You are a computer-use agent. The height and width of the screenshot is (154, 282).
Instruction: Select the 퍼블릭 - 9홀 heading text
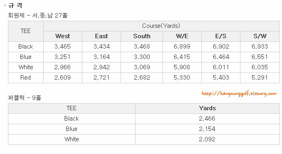pos(25,98)
